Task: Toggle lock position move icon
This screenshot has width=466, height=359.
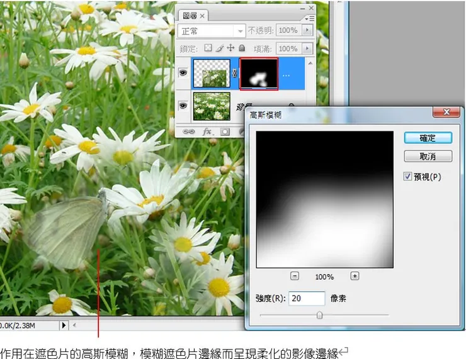Action: coord(230,48)
